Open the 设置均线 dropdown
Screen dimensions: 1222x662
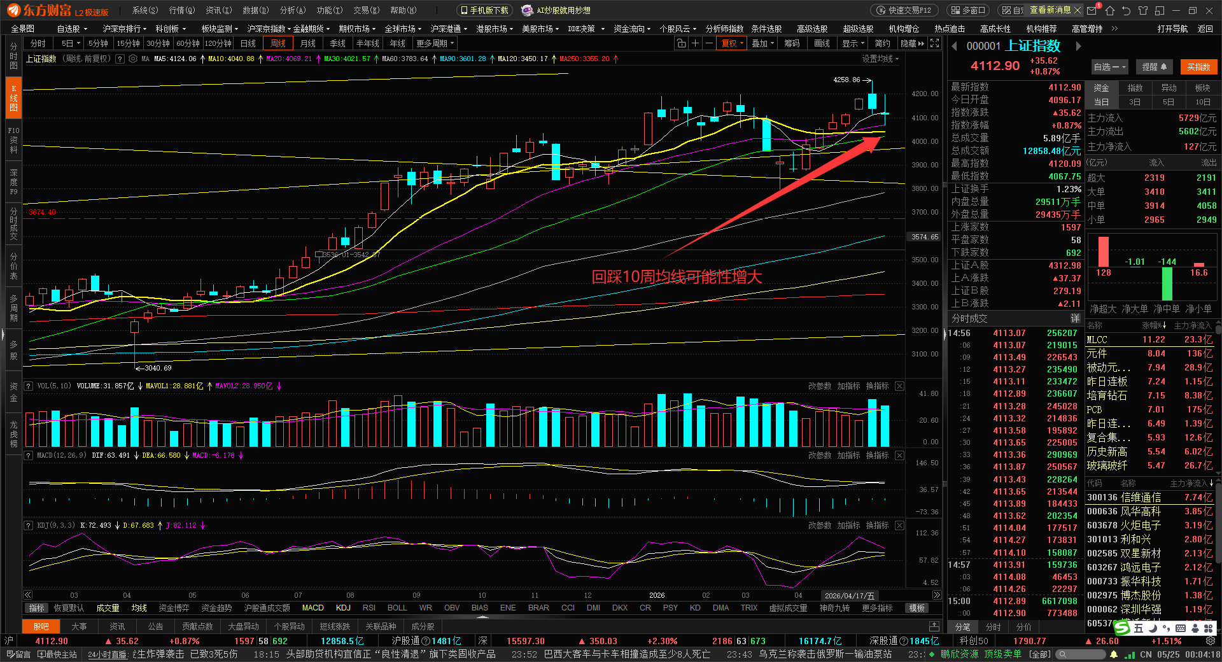click(x=881, y=59)
